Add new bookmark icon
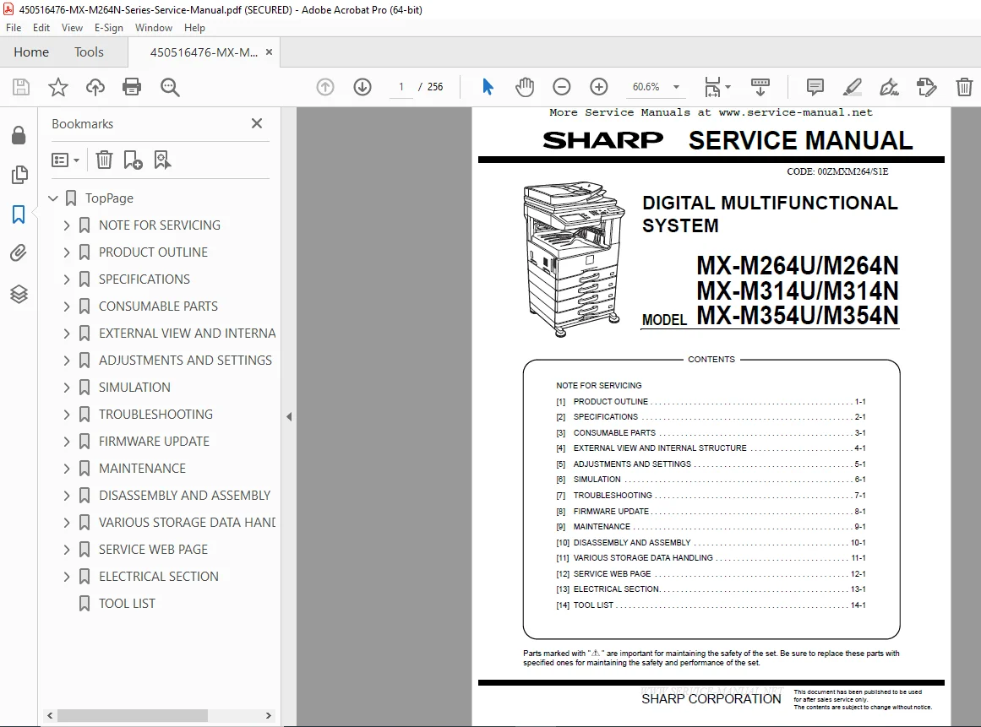Image resolution: width=981 pixels, height=727 pixels. point(133,160)
